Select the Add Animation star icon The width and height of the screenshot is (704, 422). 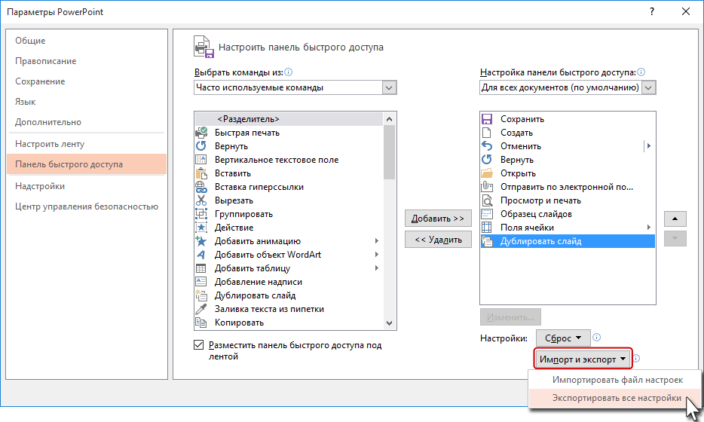click(x=201, y=241)
